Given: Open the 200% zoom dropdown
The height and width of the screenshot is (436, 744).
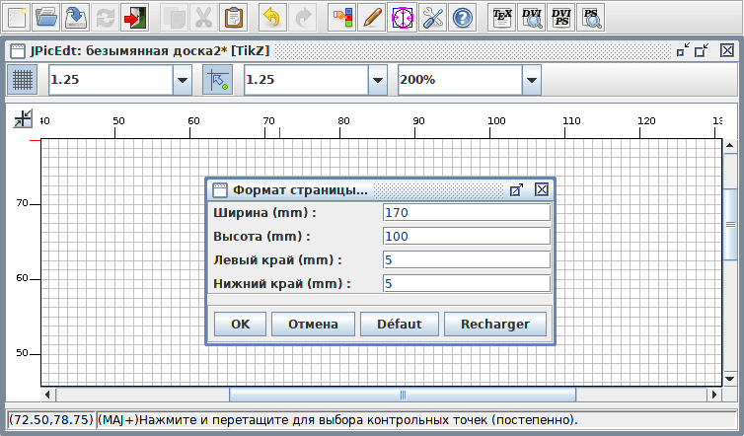Looking at the screenshot, I should point(532,80).
